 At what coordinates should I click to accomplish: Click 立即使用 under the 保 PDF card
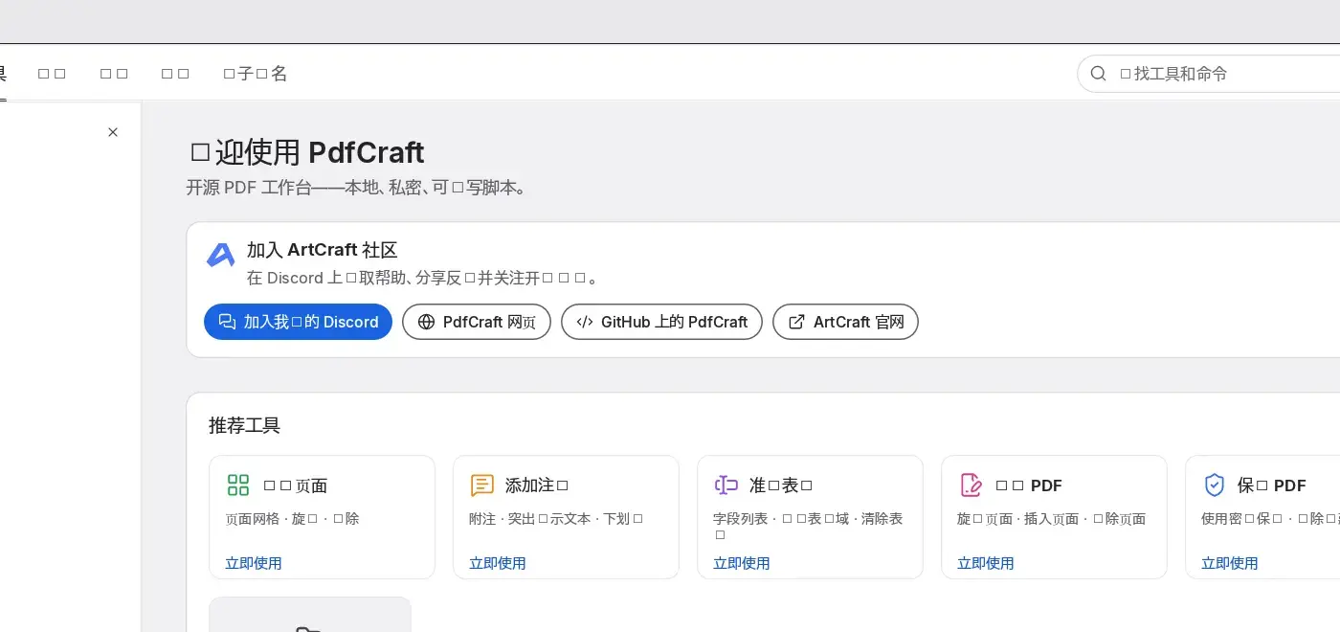(1230, 563)
